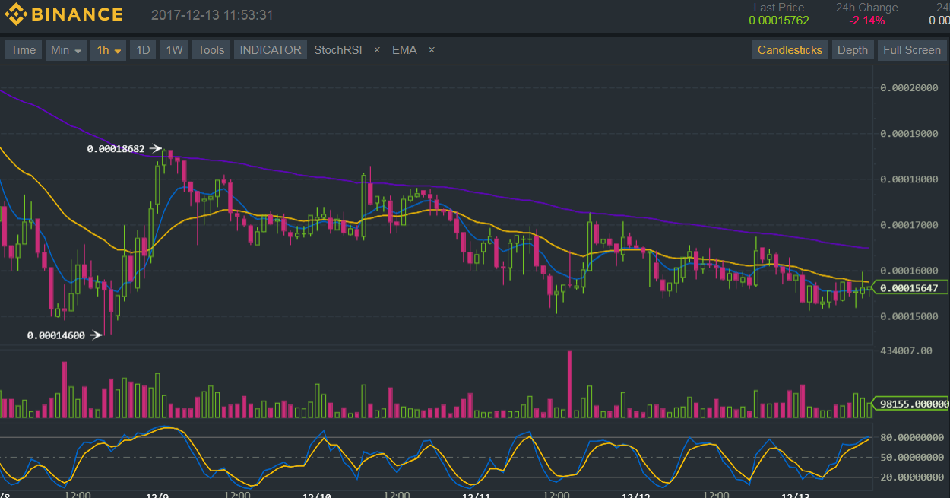Click the 24h Change header label
Screen dimensions: 950x498
[x=867, y=8]
